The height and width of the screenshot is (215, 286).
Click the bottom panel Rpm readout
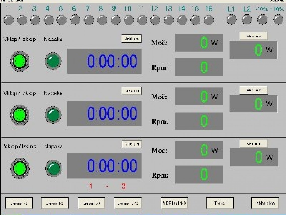click(x=199, y=175)
